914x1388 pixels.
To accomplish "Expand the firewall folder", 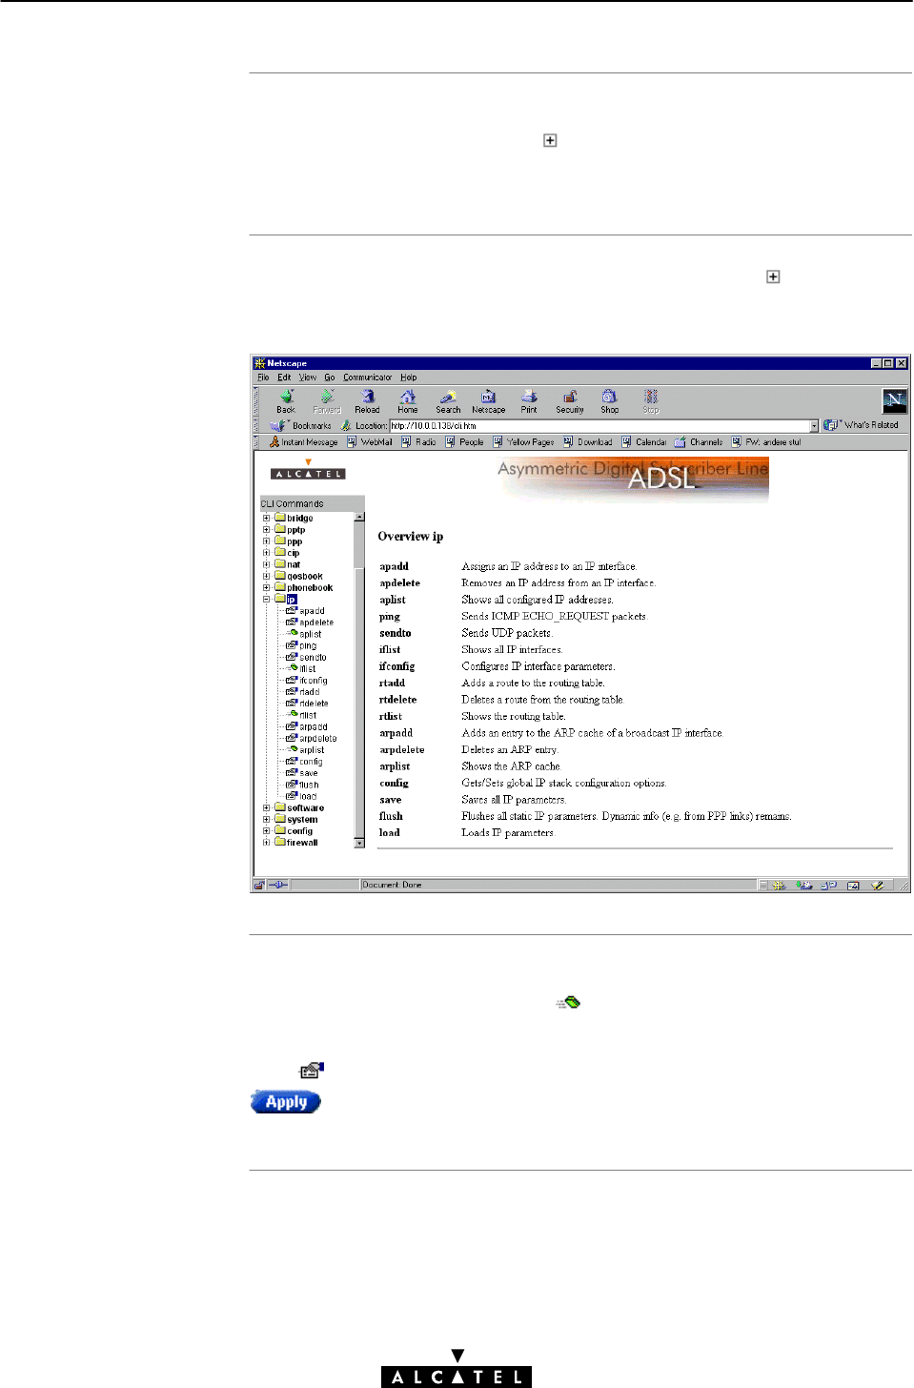I will coord(267,843).
